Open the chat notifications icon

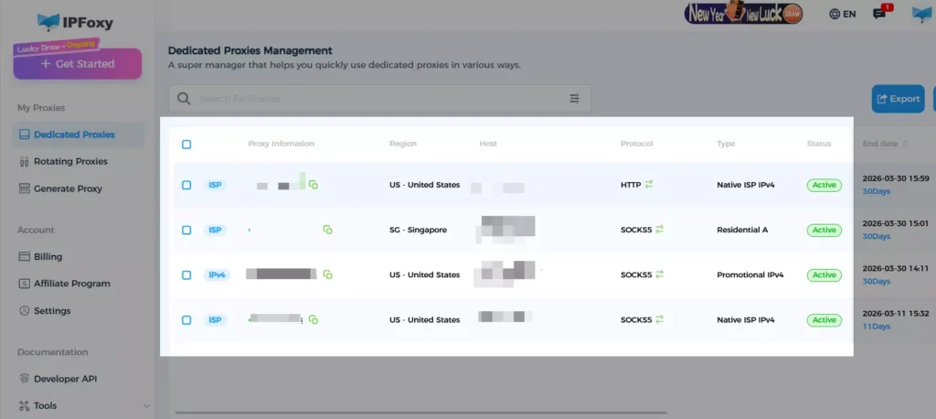879,14
